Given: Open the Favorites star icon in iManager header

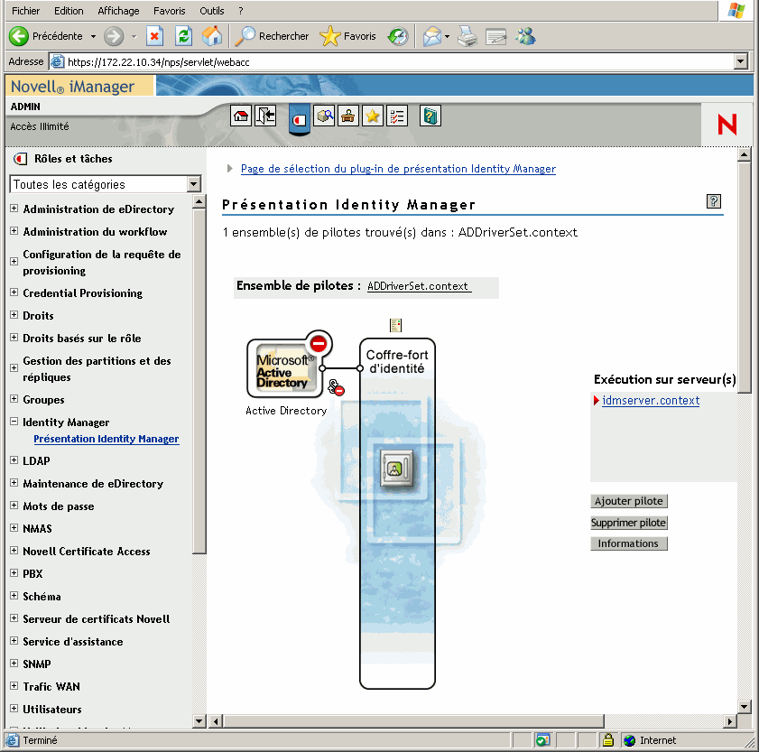Looking at the screenshot, I should [373, 117].
